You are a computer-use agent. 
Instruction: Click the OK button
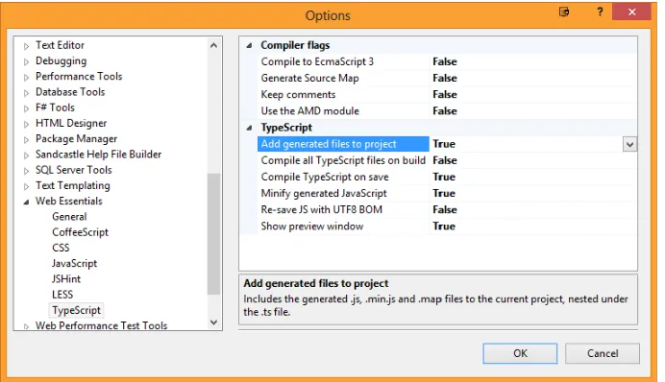pyautogui.click(x=520, y=353)
